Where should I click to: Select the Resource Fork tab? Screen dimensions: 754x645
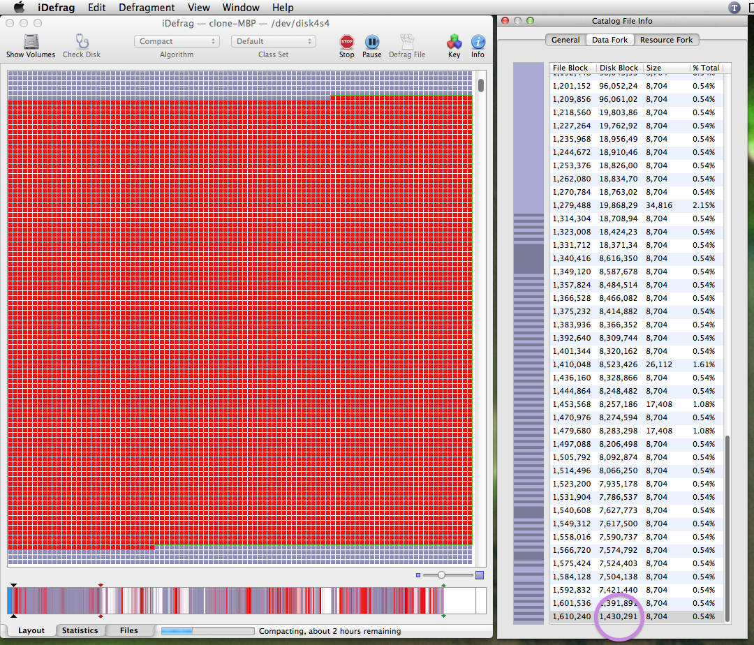point(667,40)
